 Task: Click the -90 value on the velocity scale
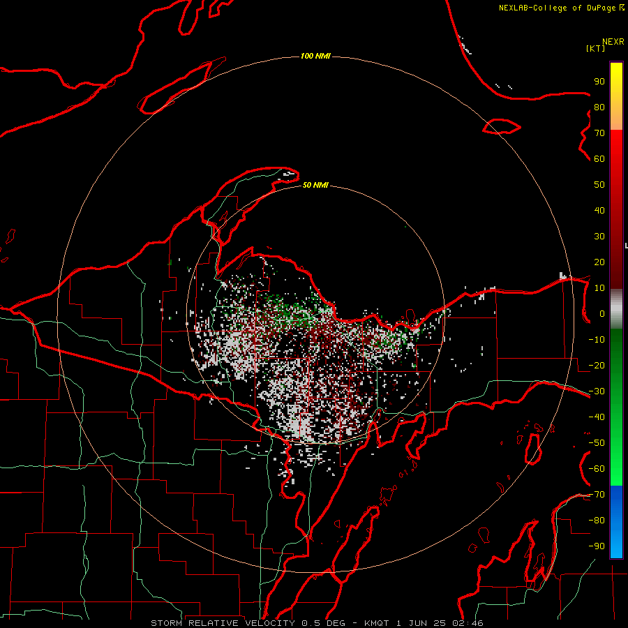[597, 546]
